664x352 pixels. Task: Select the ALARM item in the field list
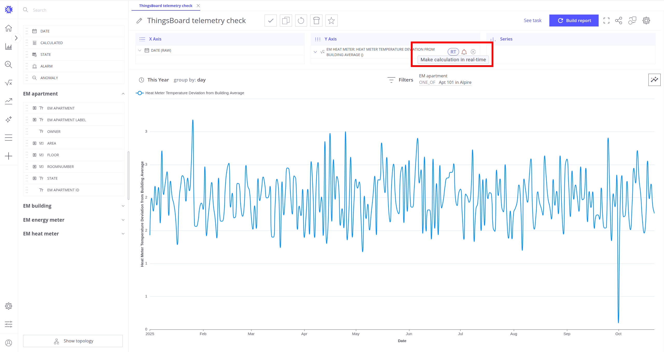(x=46, y=66)
